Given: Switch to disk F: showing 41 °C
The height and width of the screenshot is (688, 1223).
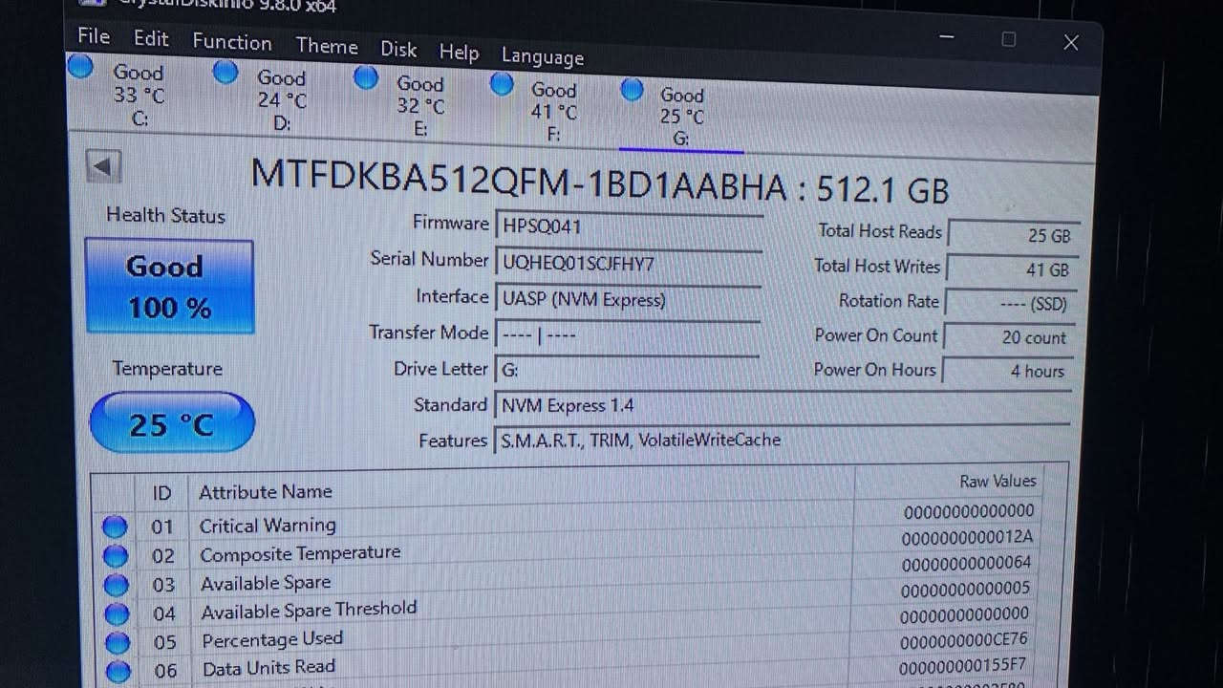Looking at the screenshot, I should coord(554,113).
